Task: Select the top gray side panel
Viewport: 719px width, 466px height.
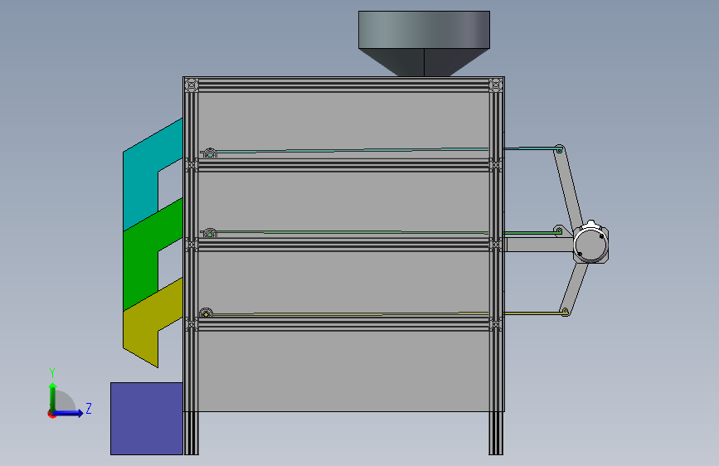Action: (x=344, y=119)
